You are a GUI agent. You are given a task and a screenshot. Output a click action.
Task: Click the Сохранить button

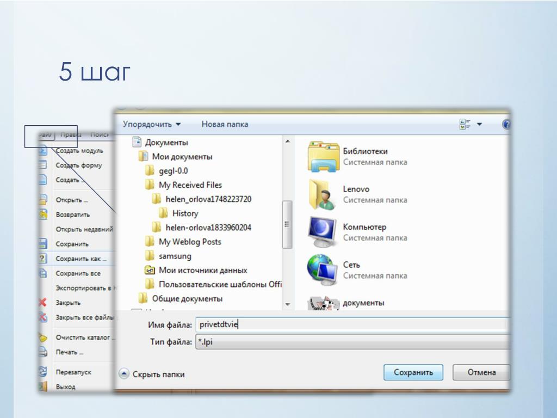(413, 372)
